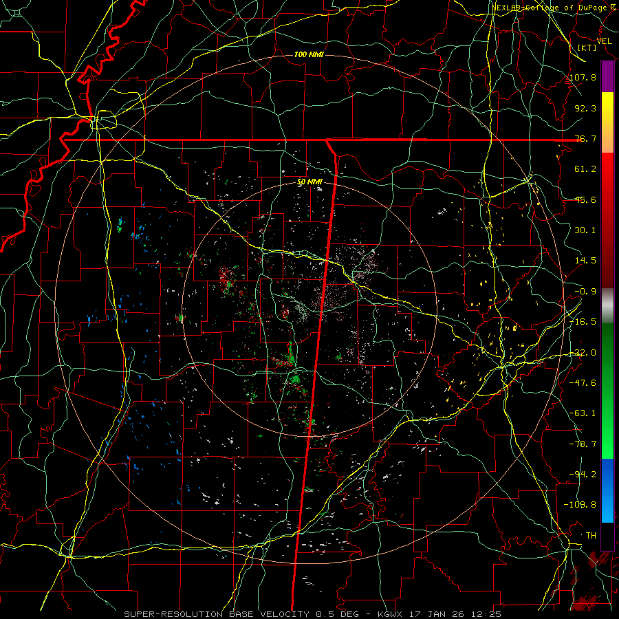Click the -16.5 velocity scale value

point(583,322)
